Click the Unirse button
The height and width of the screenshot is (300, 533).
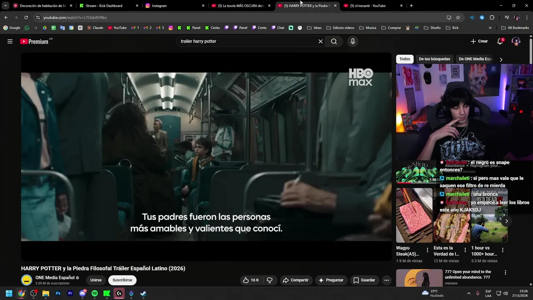point(96,280)
